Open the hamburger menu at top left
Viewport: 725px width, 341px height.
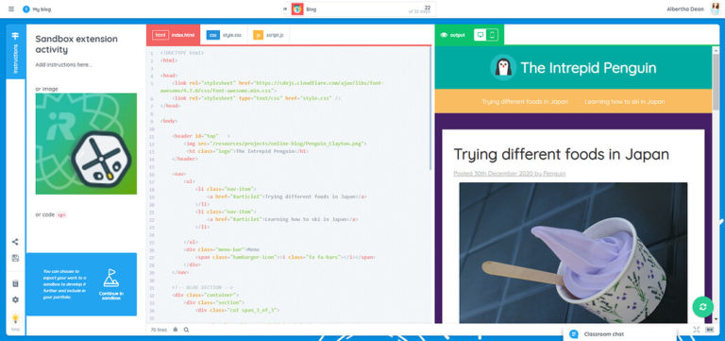(x=11, y=9)
